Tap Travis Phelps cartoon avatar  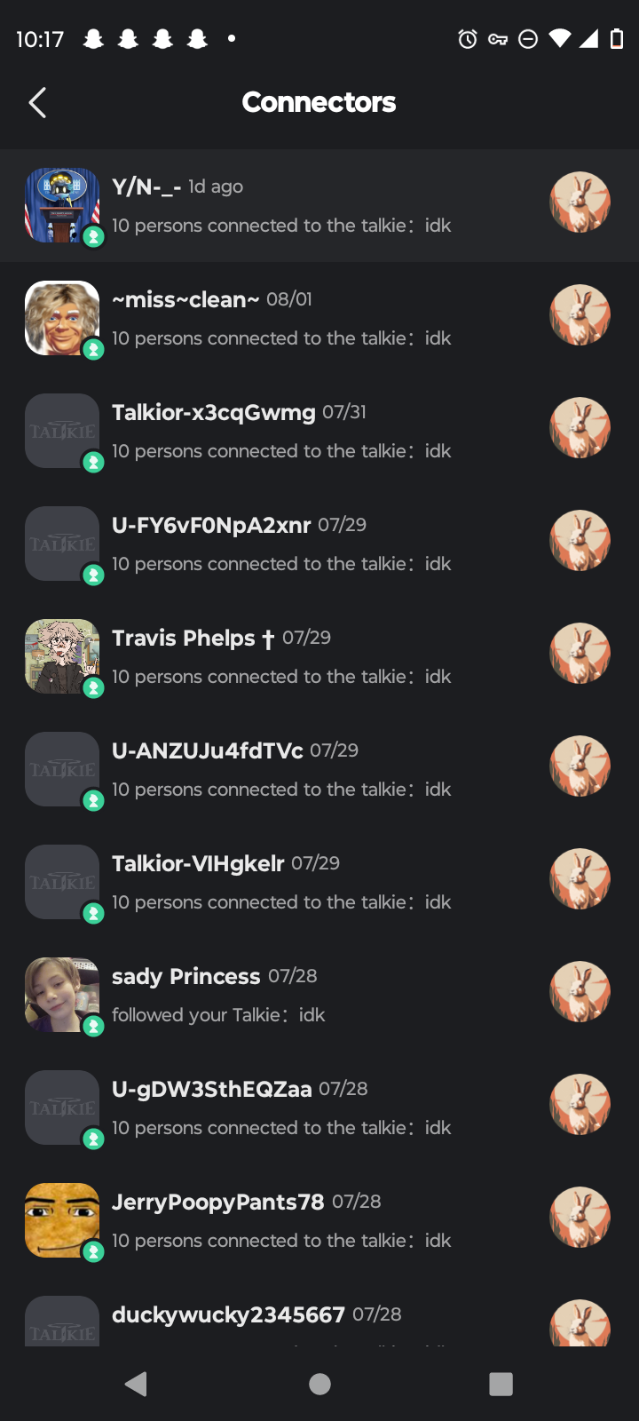pos(62,656)
